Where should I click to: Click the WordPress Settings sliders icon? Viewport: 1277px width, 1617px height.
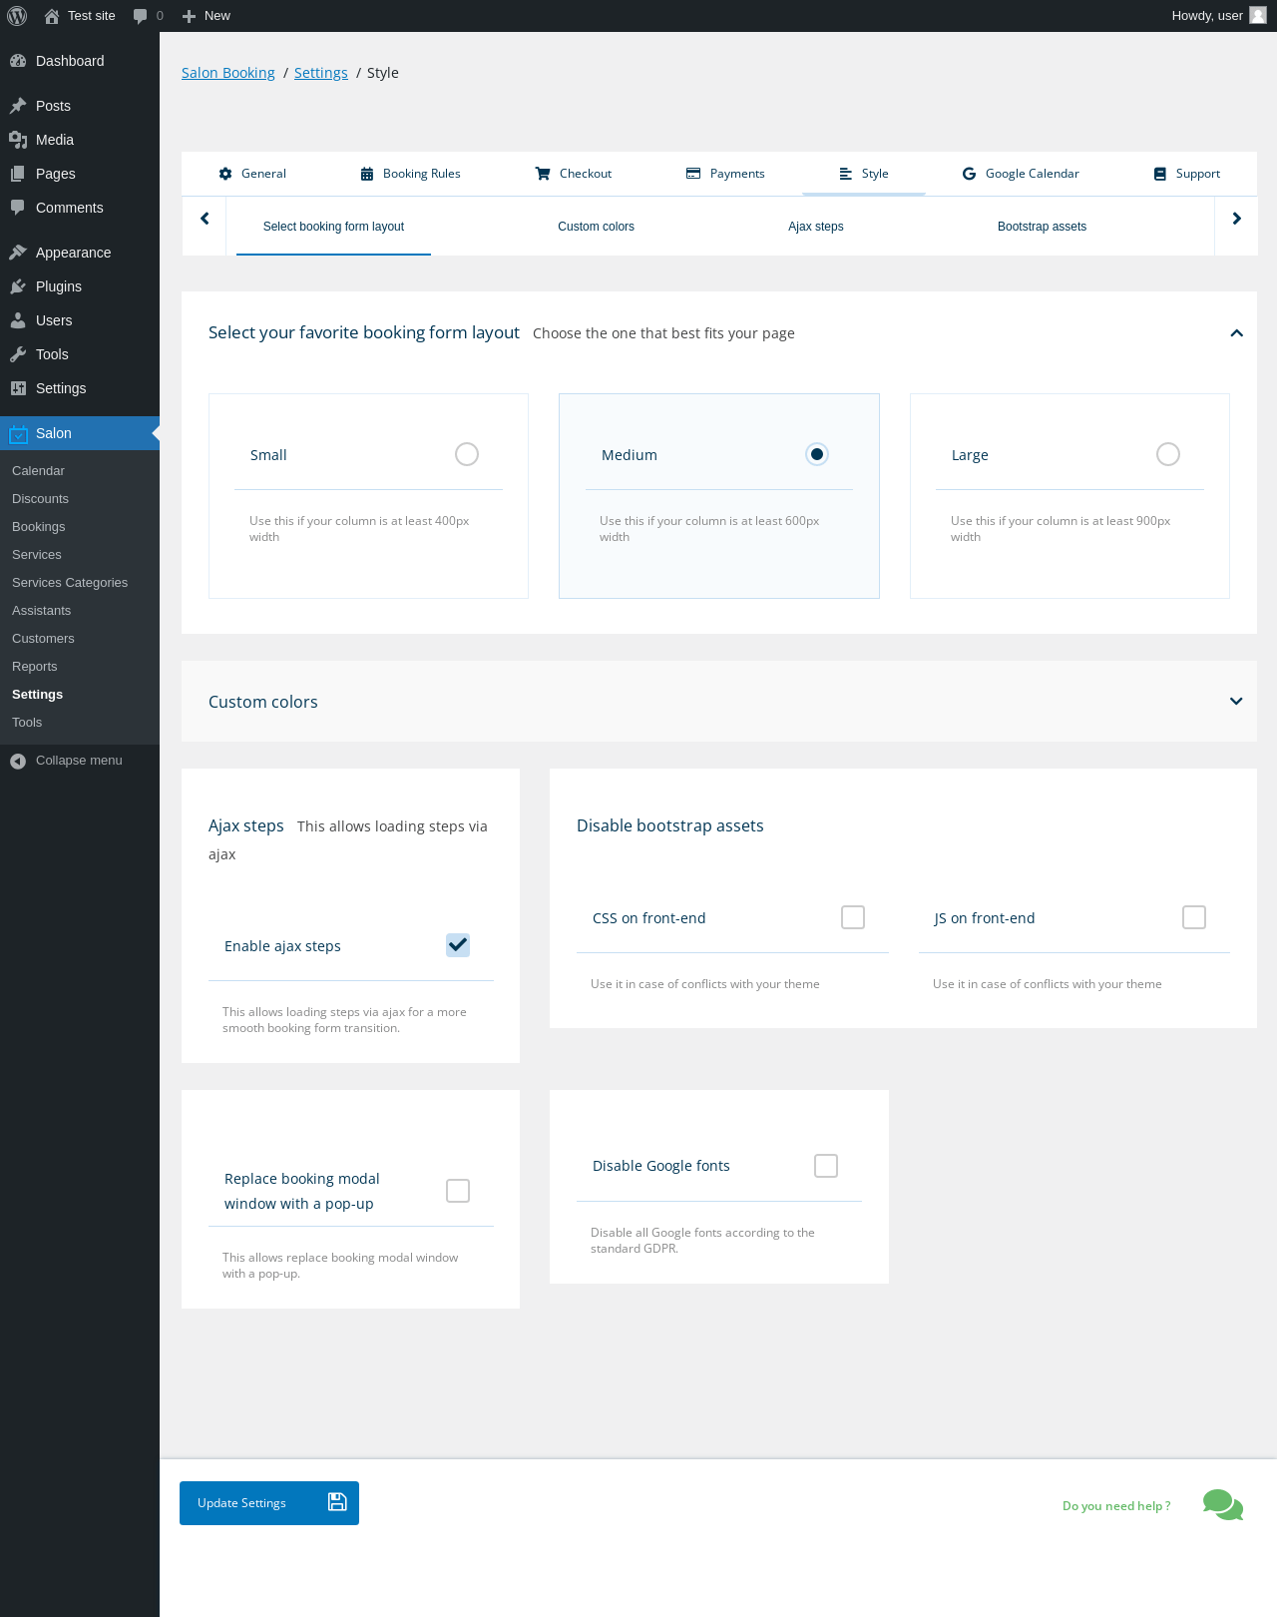tap(18, 388)
